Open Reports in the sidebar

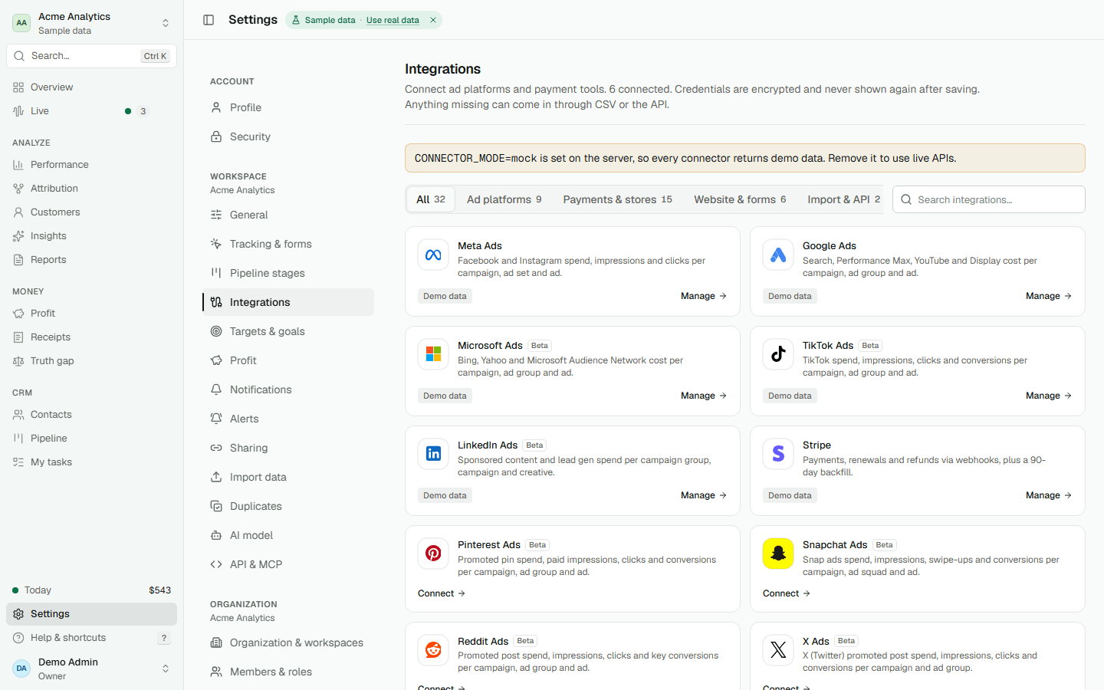91,260
